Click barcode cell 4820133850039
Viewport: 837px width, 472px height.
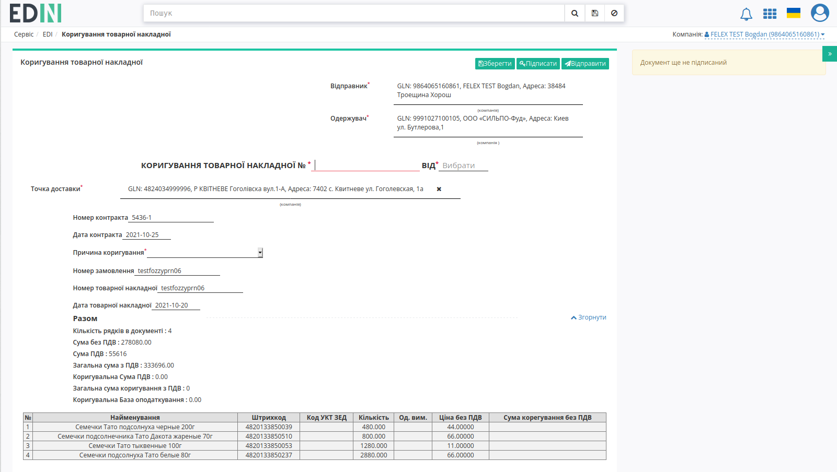(x=269, y=427)
